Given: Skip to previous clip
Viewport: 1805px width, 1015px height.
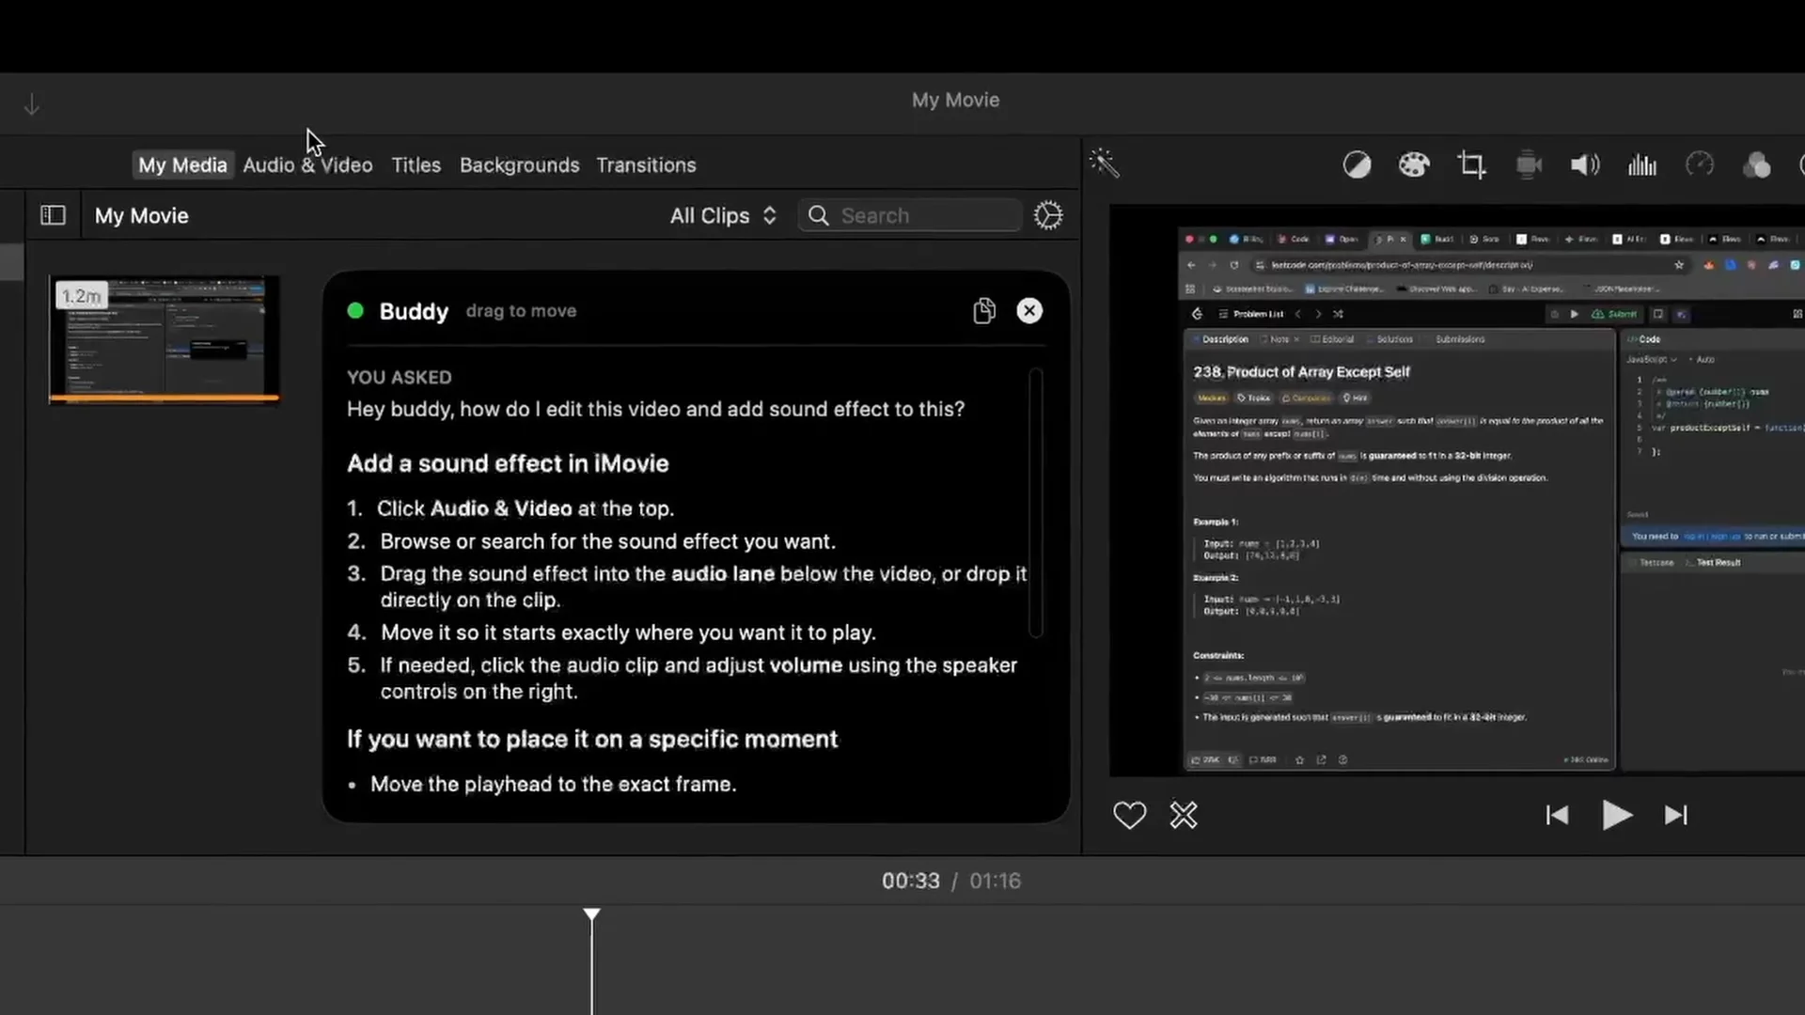Looking at the screenshot, I should click(x=1557, y=815).
